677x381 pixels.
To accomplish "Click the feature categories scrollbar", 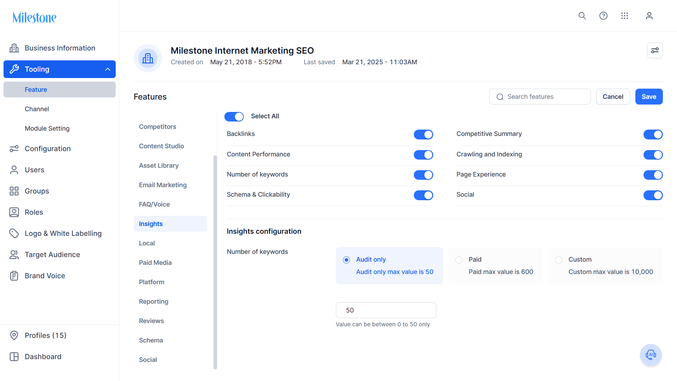I will tap(215, 262).
